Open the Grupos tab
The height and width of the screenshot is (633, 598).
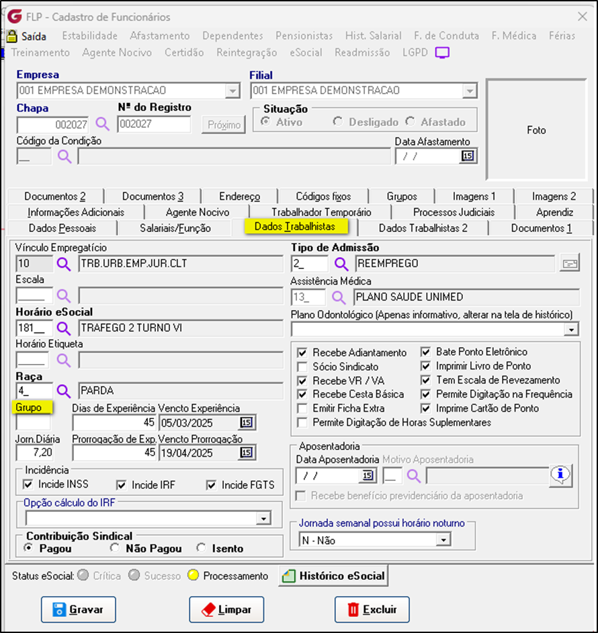click(x=402, y=196)
